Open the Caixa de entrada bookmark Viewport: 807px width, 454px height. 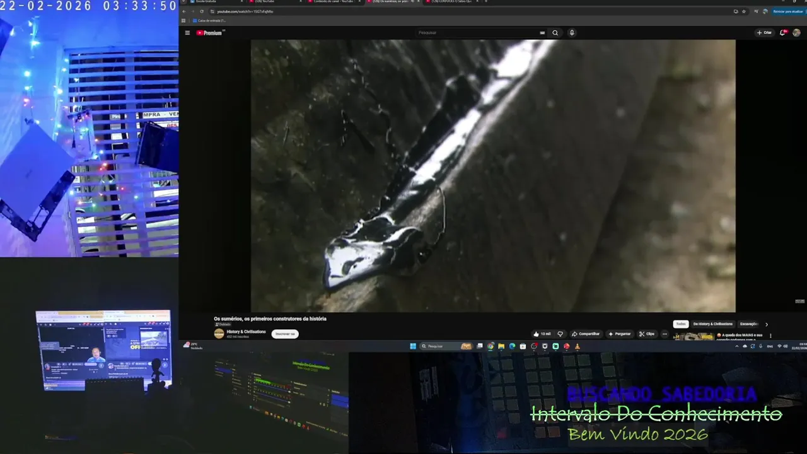209,21
